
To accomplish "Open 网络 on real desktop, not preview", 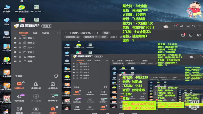I will 7,22.
